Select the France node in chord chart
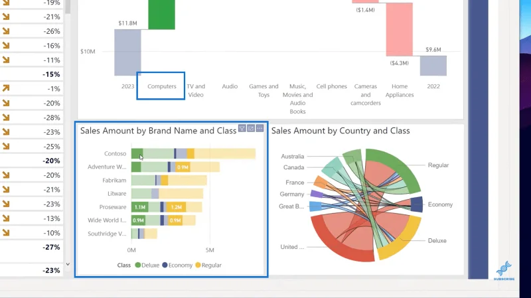The height and width of the screenshot is (298, 531). [320, 182]
